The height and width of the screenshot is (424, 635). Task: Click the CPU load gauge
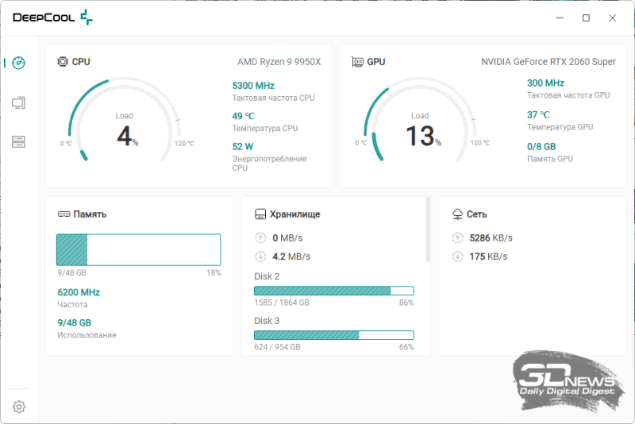(x=125, y=120)
